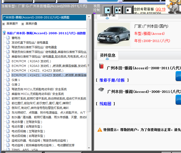
Task: Open the 维修手册/诊断 link
Action: click(x=112, y=80)
